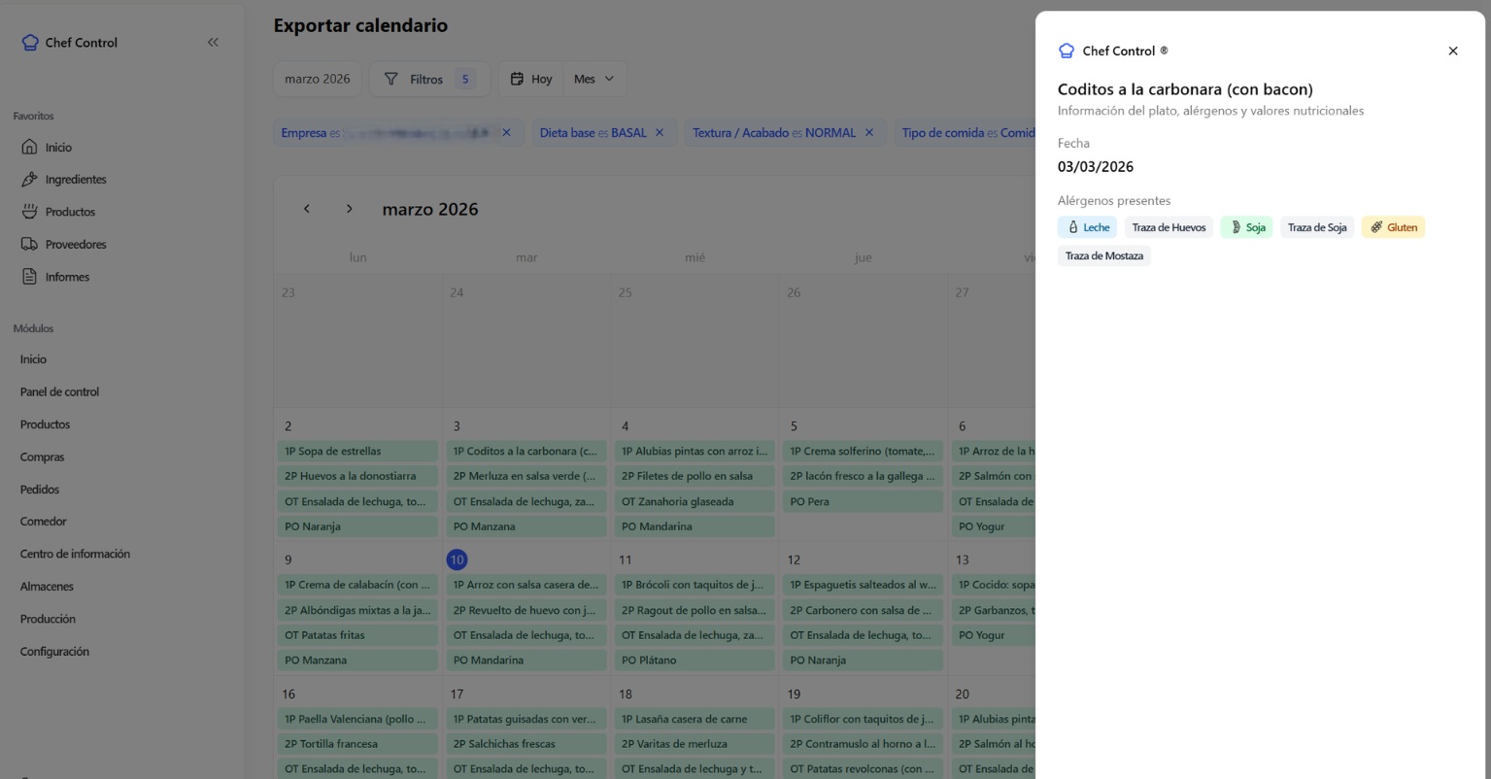Open the marzo 2026 date picker
Image resolution: width=1491 pixels, height=779 pixels.
tap(317, 79)
